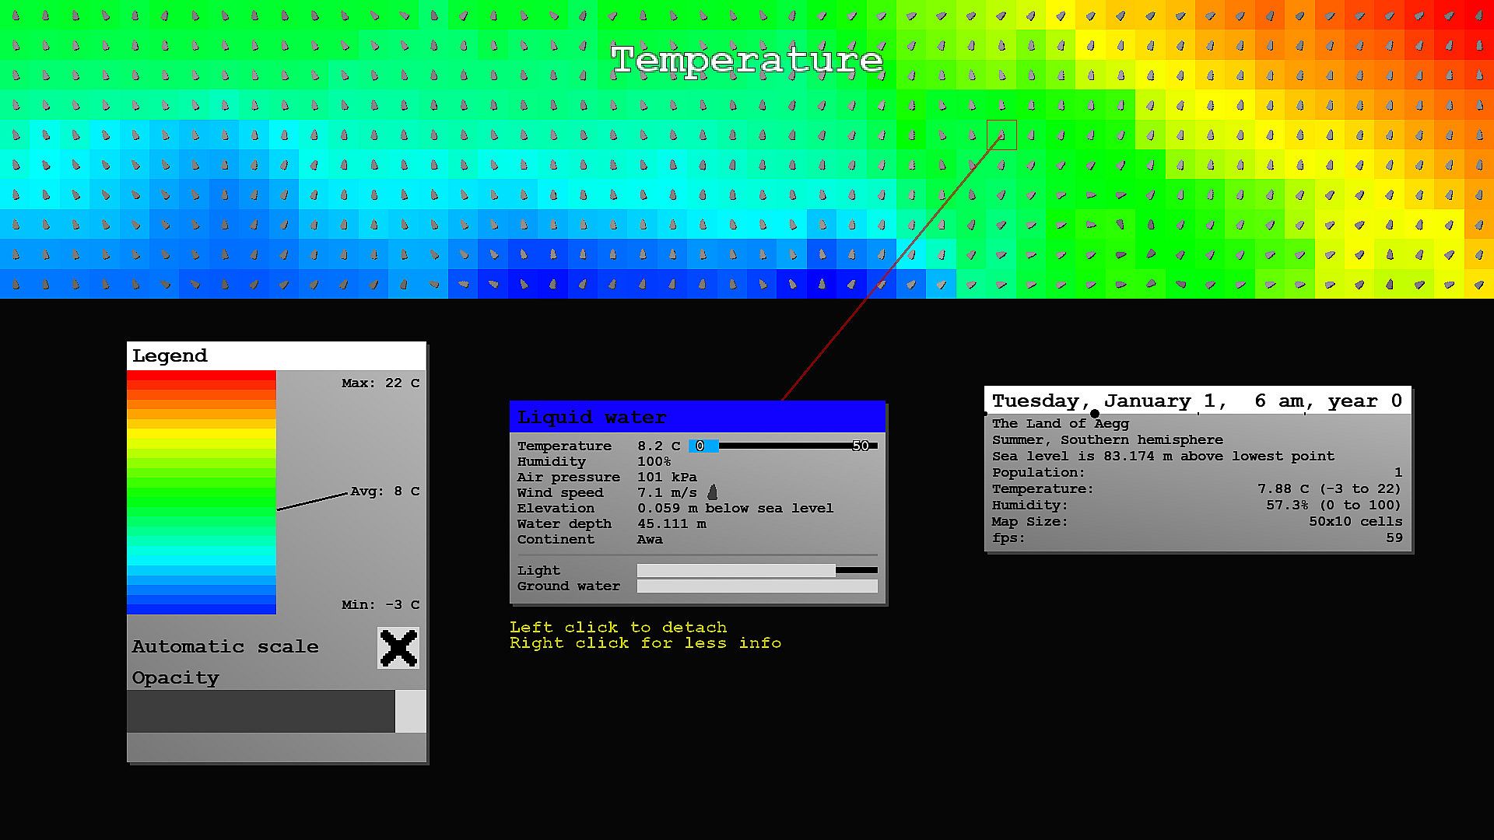Click the Legend panel title bar
Screen dimensions: 1494x840
[276, 355]
